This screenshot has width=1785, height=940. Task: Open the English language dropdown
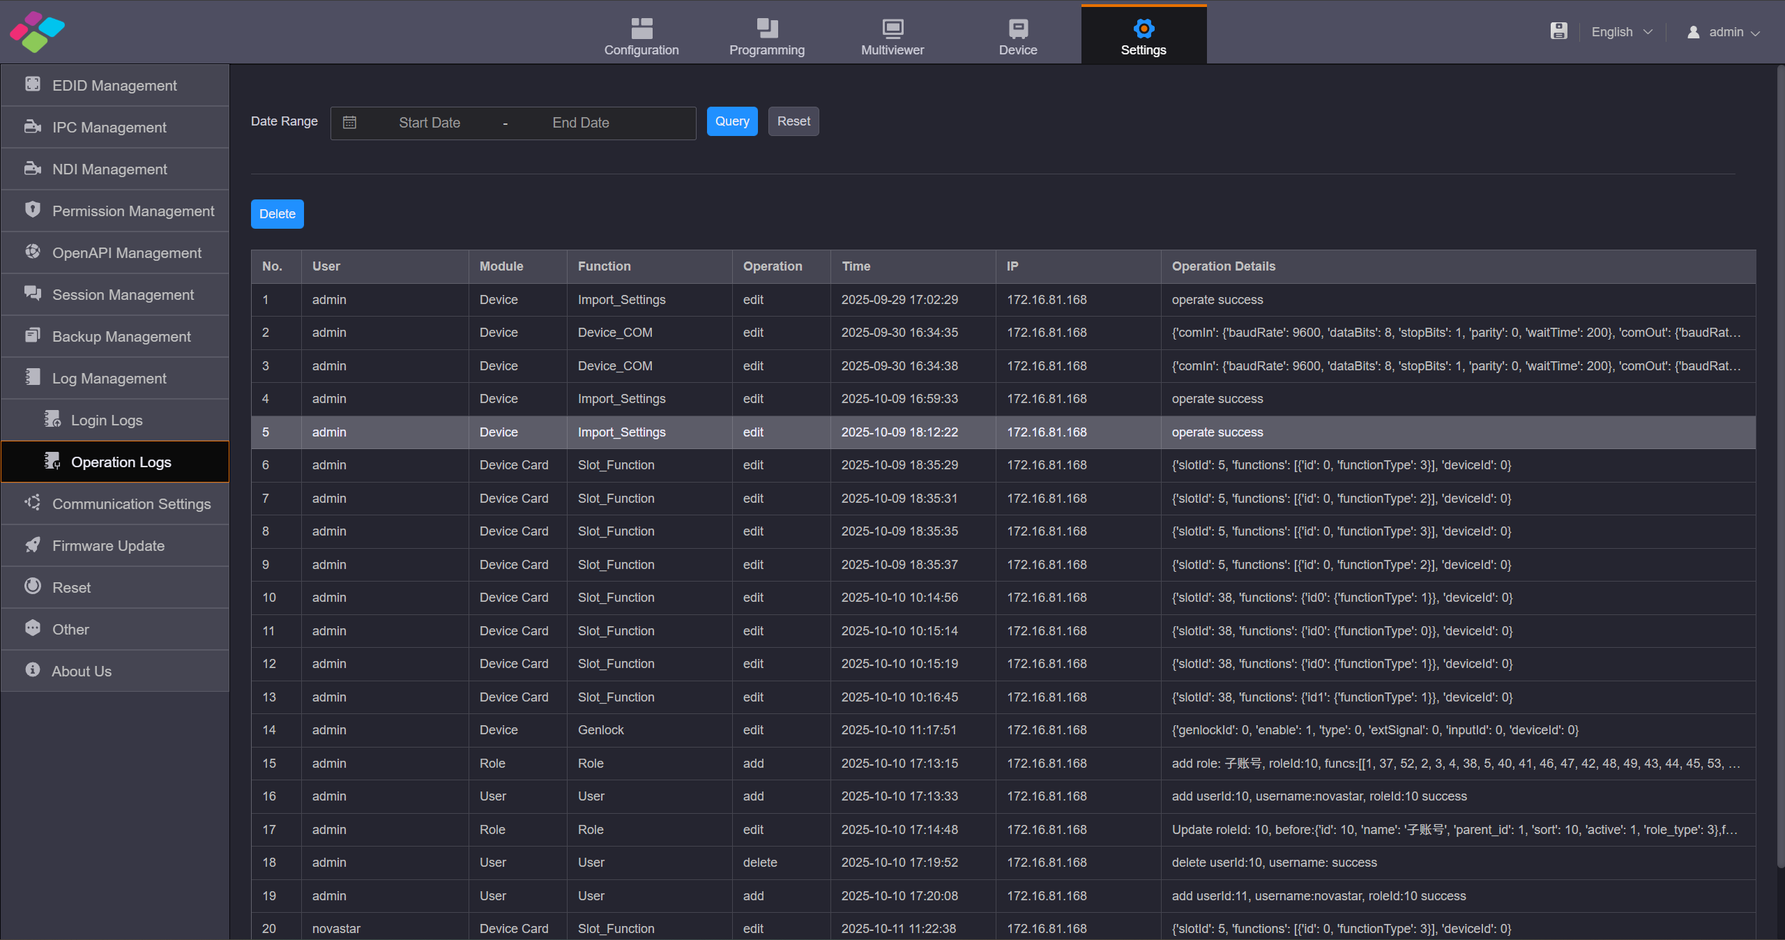click(x=1621, y=32)
